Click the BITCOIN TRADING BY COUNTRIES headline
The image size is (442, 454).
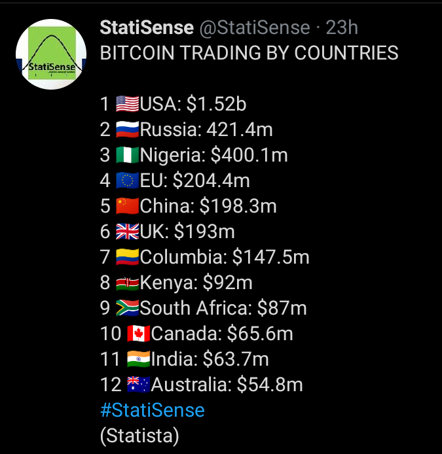[x=249, y=53]
